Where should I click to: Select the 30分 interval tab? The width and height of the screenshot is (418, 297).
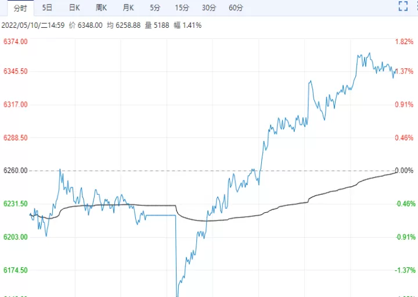pos(209,8)
